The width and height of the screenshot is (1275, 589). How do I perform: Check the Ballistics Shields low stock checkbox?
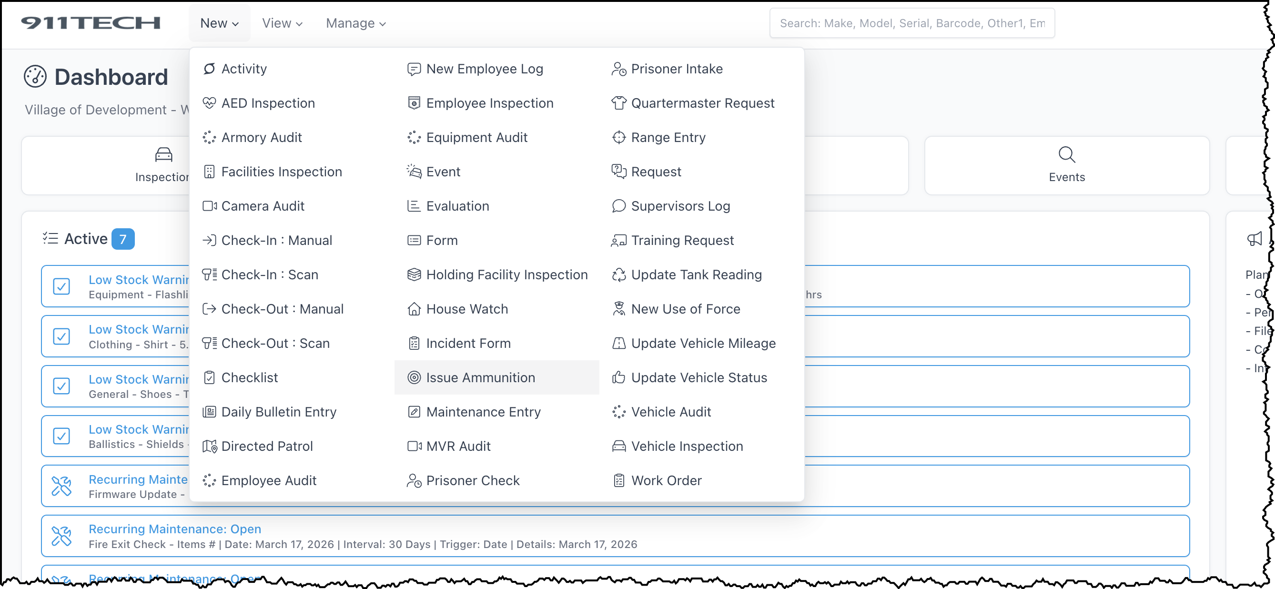tap(61, 436)
